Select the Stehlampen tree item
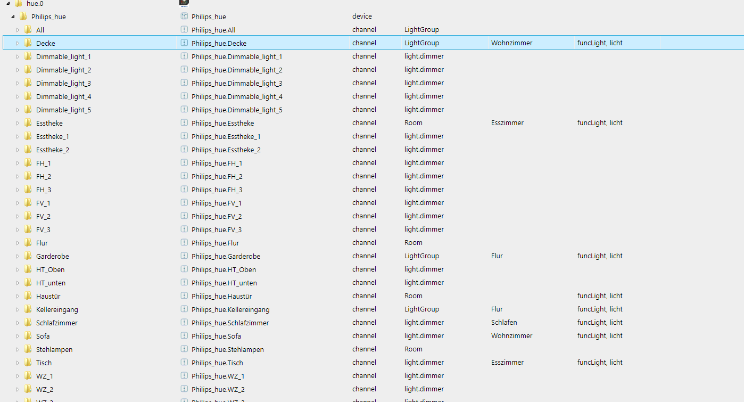The height and width of the screenshot is (402, 744). [54, 349]
